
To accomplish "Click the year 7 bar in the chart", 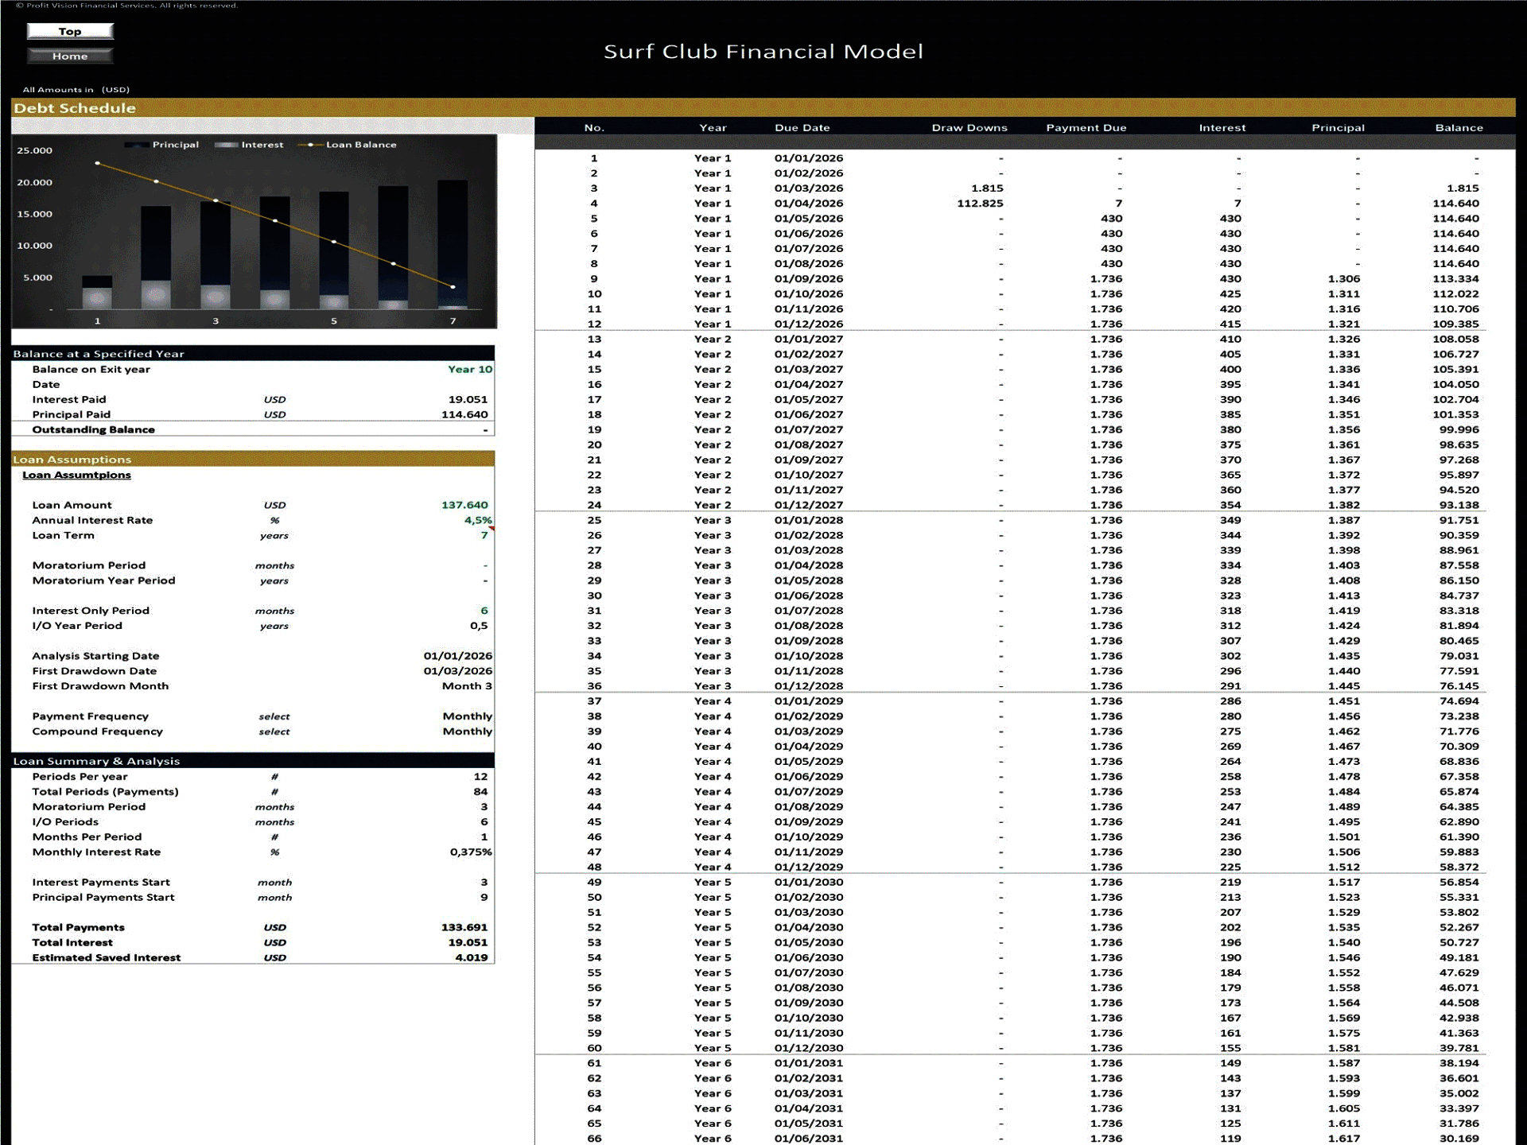I will (453, 244).
